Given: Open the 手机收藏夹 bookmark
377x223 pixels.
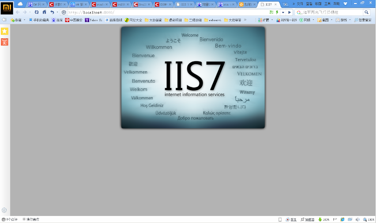Looking at the screenshot, I should coord(39,20).
